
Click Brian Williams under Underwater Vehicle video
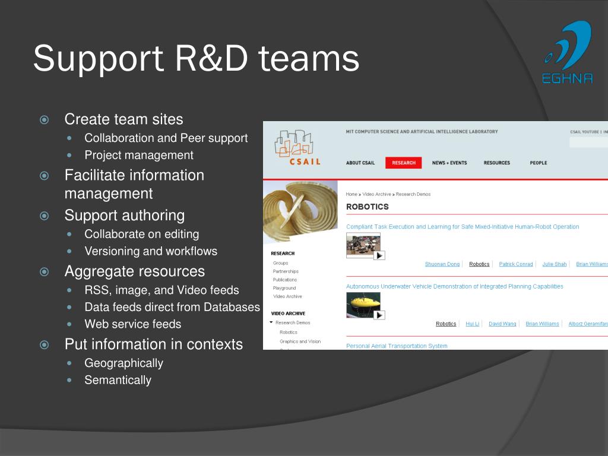click(542, 324)
